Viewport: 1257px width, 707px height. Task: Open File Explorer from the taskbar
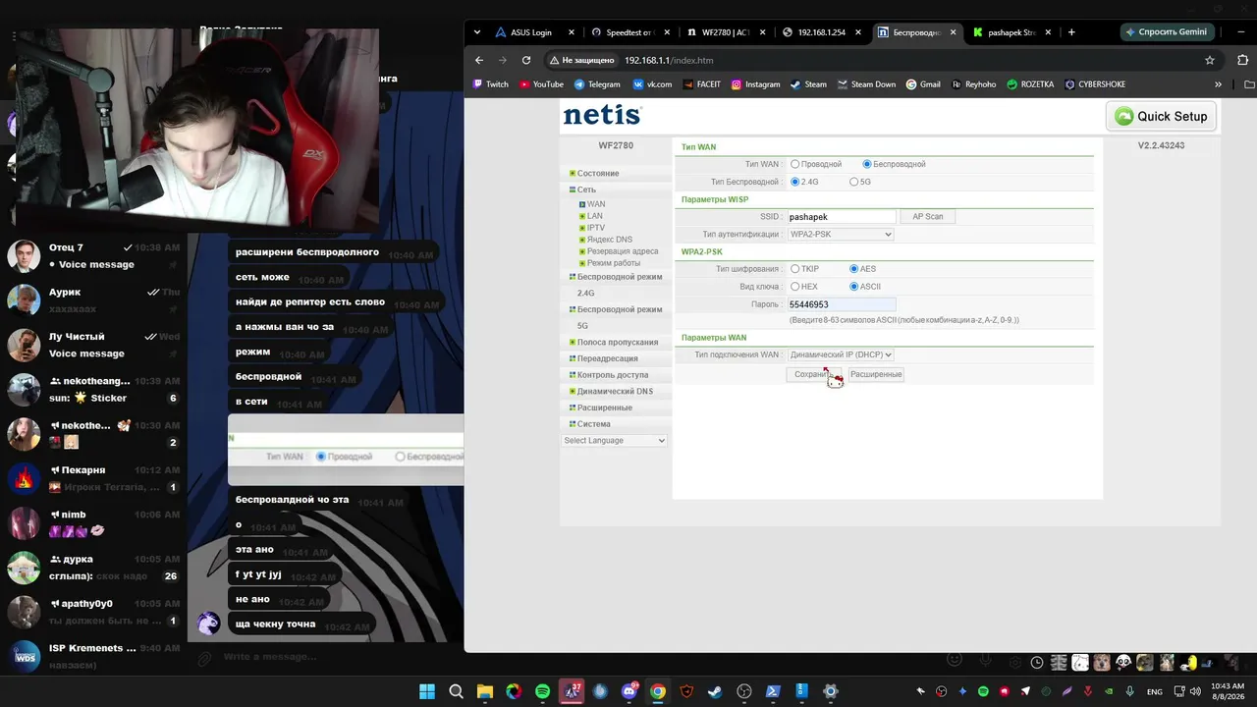tap(485, 691)
